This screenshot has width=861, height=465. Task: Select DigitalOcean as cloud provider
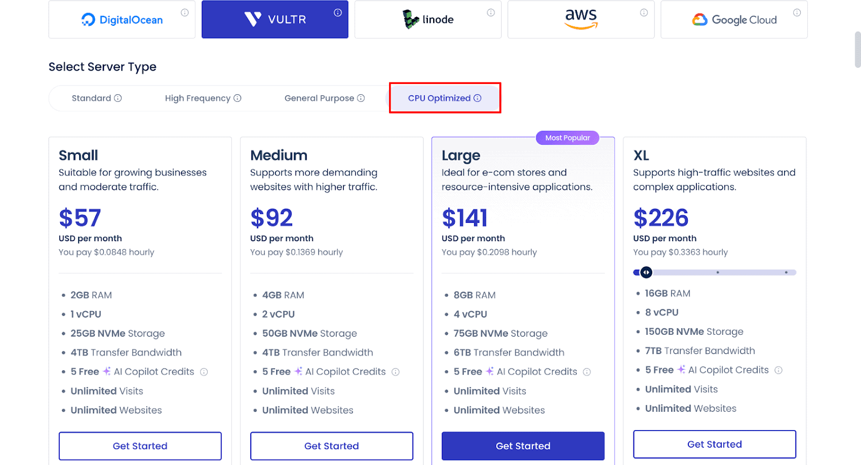[122, 20]
